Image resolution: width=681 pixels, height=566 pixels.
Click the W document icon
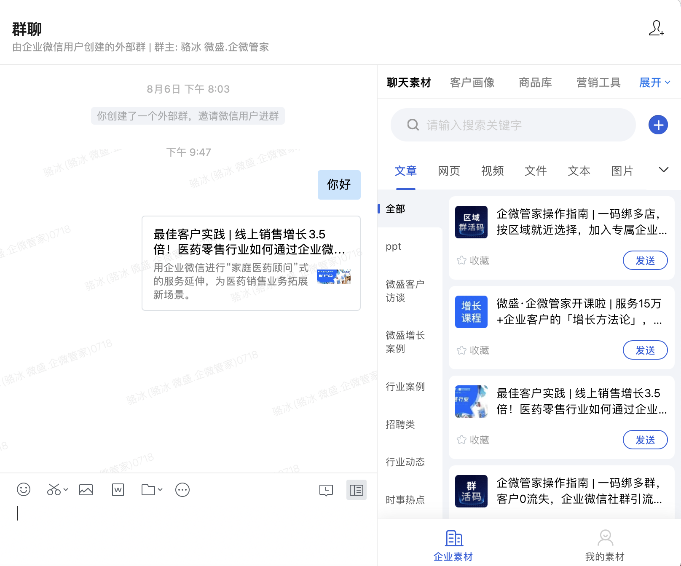click(x=118, y=490)
